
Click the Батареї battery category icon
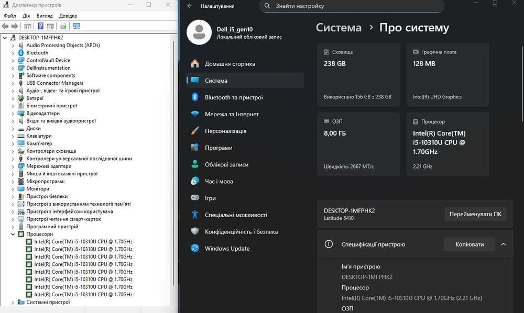[21, 98]
